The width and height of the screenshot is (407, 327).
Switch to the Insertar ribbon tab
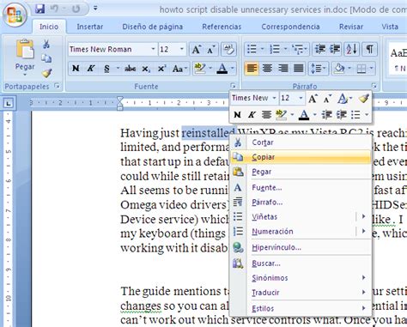pos(90,27)
